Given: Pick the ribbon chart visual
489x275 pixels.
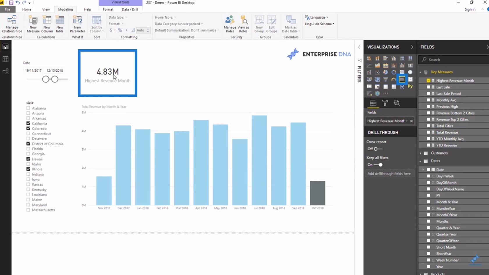Looking at the screenshot, I should pos(410,65).
